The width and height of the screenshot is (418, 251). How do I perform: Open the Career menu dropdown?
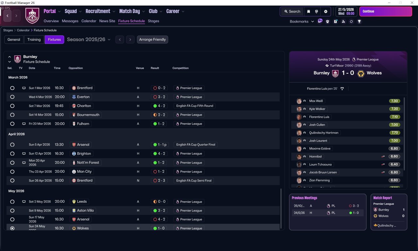(x=175, y=11)
